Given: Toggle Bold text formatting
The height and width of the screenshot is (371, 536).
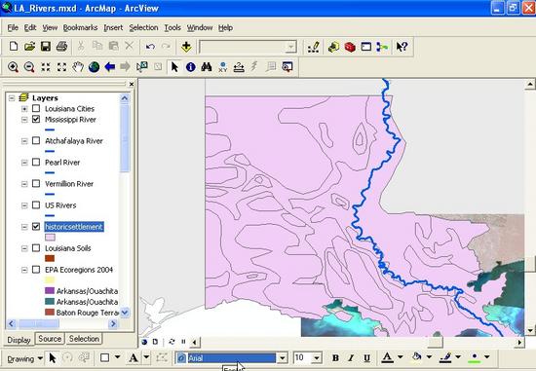Looking at the screenshot, I should (335, 358).
